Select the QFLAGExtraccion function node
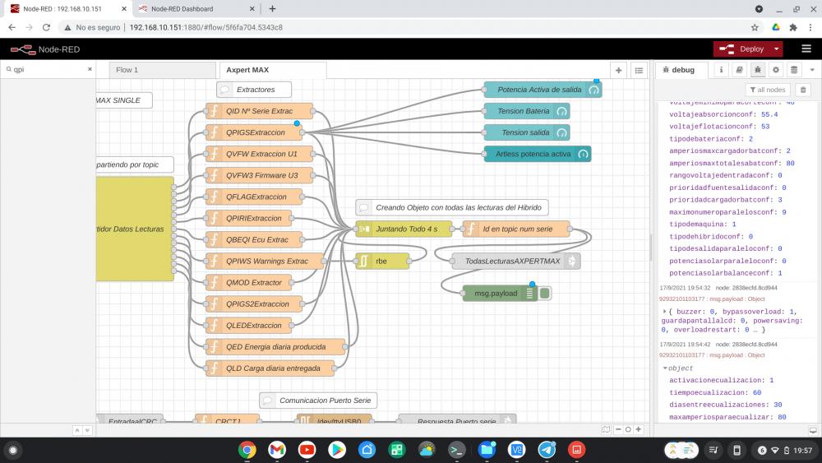 point(254,197)
